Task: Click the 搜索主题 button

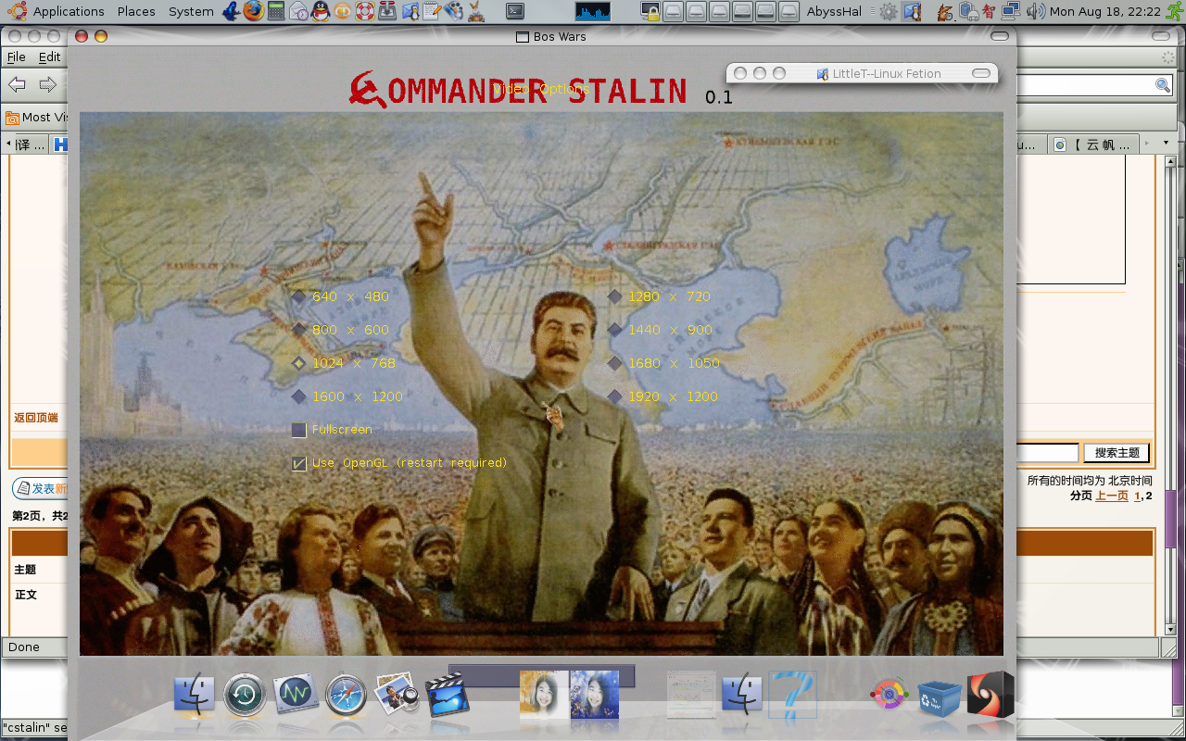Action: click(1117, 453)
